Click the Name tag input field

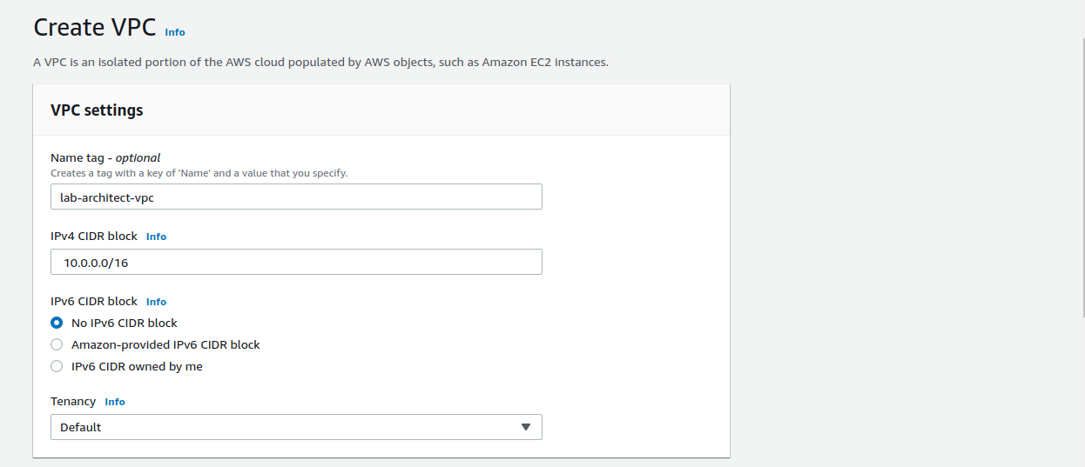pos(296,197)
